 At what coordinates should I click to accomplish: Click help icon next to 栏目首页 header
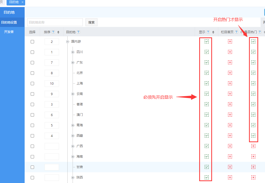tap(236, 32)
